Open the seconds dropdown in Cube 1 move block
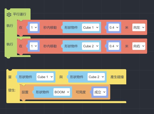The width and height of the screenshot is (154, 114). (34, 27)
